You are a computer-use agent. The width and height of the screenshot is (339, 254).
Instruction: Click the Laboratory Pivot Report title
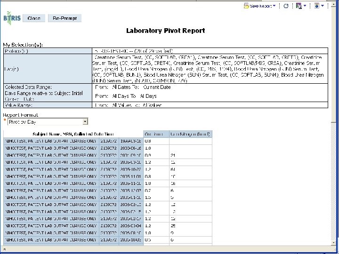click(x=166, y=31)
